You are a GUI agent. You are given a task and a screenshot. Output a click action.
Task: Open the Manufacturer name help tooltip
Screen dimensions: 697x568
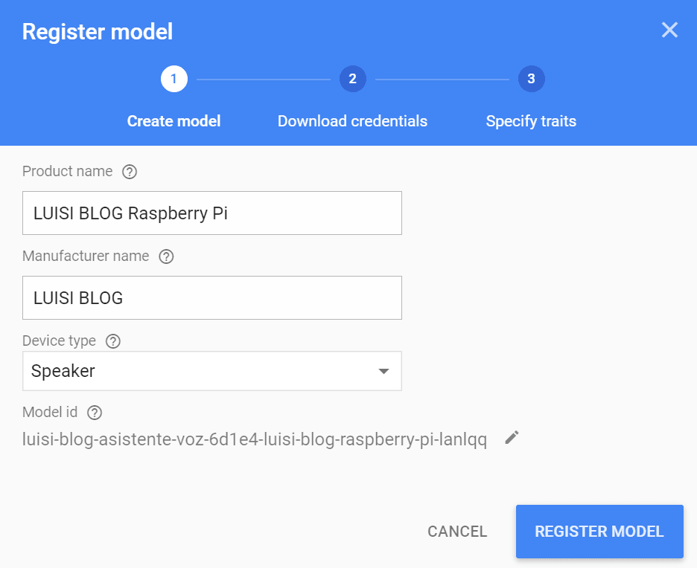point(165,256)
